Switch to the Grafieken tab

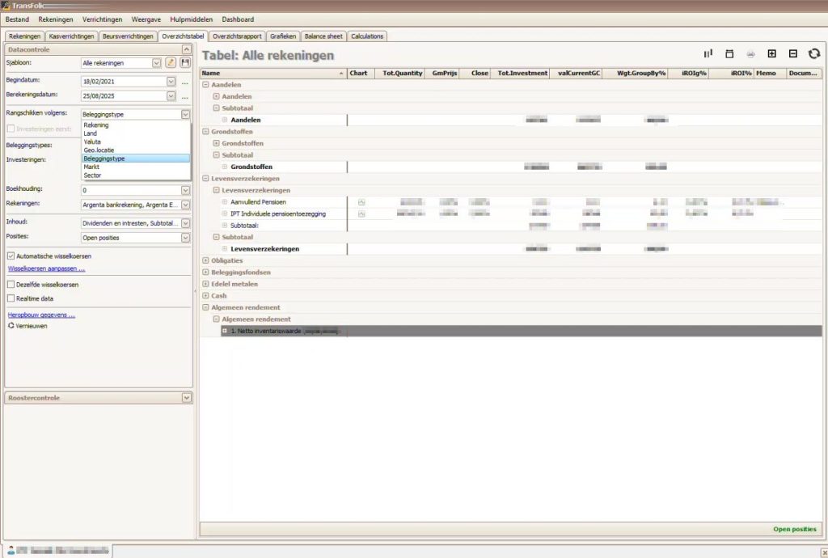282,36
